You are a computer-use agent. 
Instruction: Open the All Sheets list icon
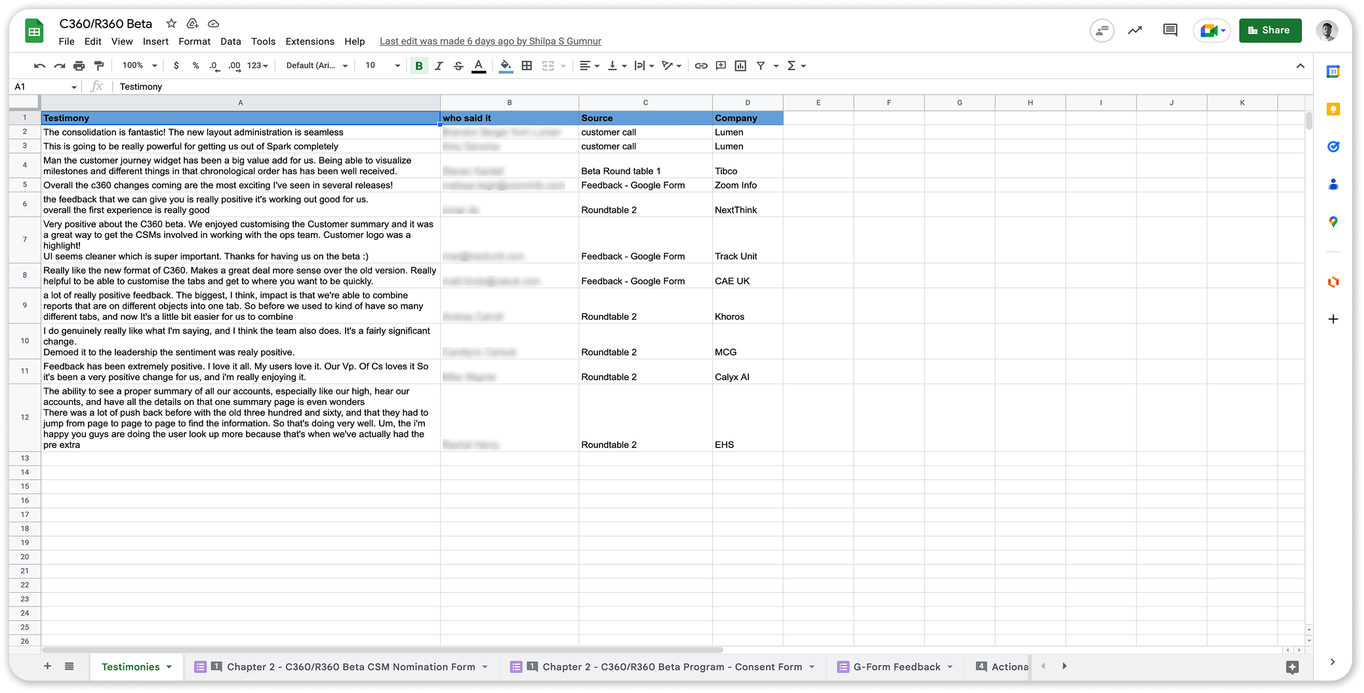69,666
